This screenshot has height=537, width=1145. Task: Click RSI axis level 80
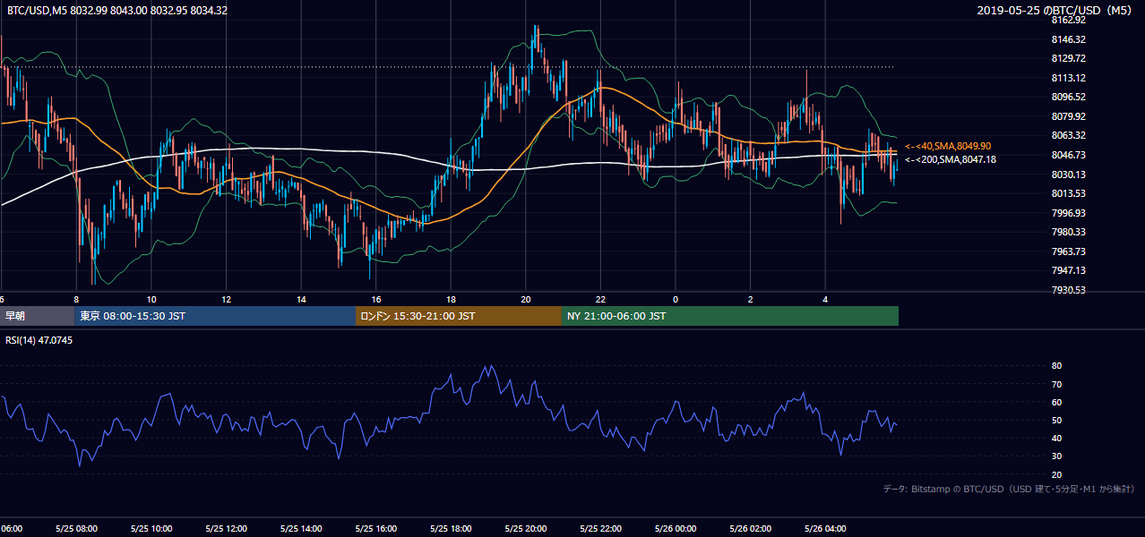pyautogui.click(x=1056, y=366)
